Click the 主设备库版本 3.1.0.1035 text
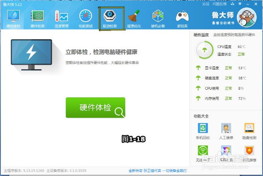 (x=66, y=171)
